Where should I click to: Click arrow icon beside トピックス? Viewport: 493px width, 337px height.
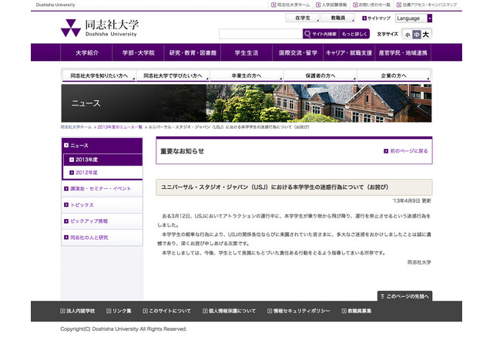[66, 205]
